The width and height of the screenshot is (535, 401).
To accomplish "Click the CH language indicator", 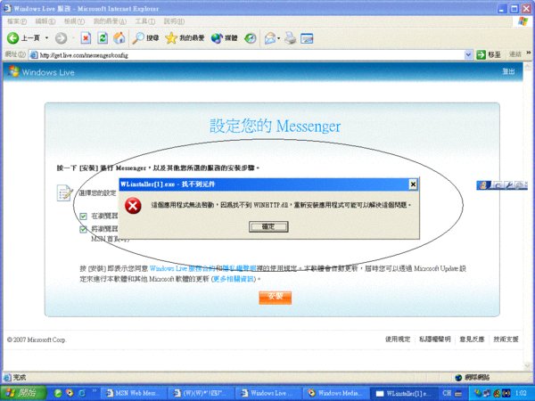I will (x=448, y=393).
